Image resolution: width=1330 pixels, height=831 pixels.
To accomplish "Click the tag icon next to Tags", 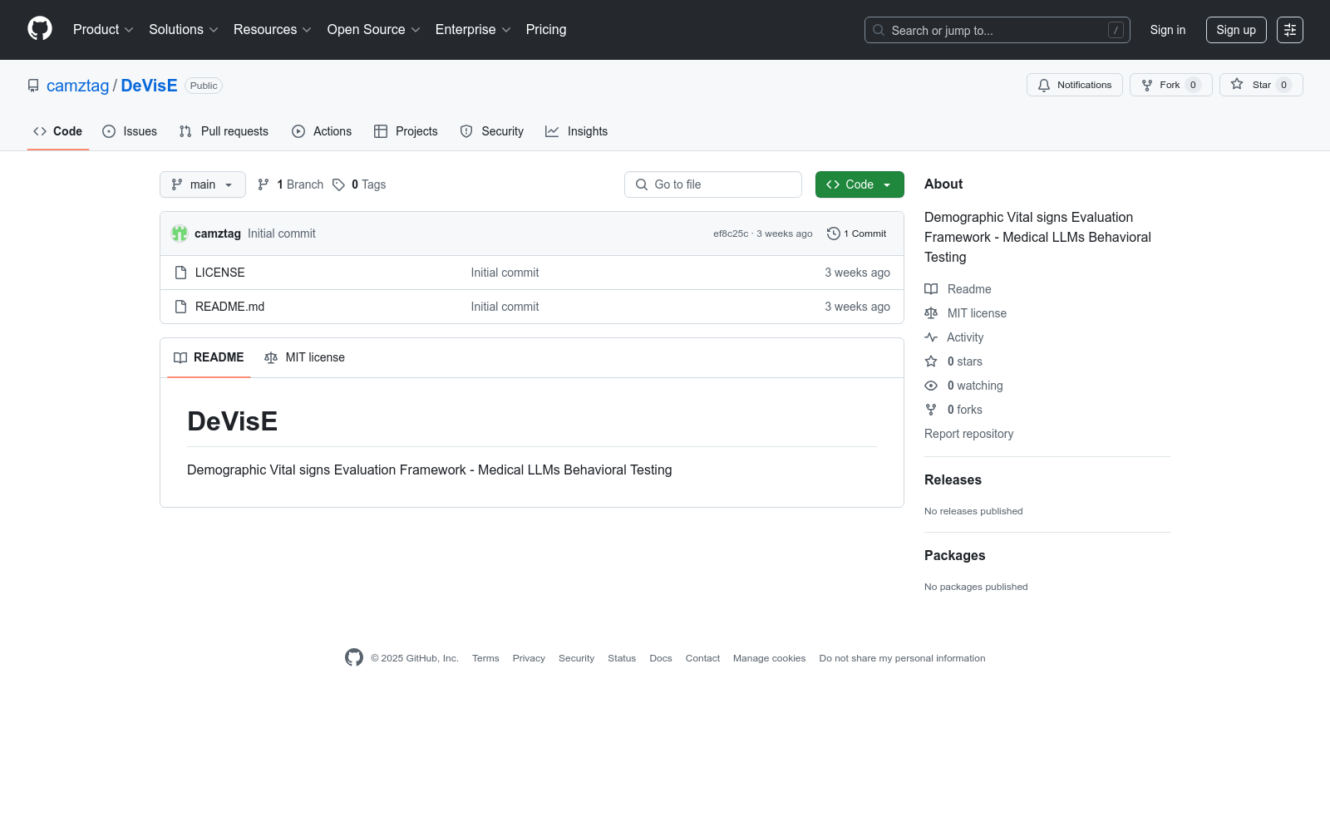I will 338,184.
